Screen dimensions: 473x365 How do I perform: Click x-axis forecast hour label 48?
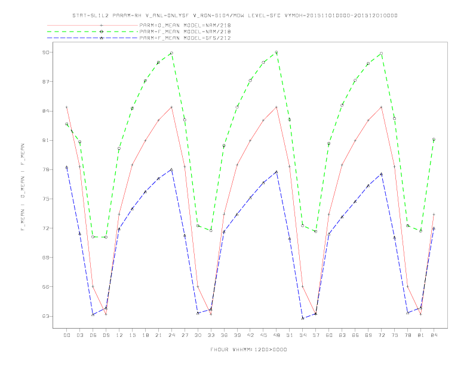click(277, 335)
